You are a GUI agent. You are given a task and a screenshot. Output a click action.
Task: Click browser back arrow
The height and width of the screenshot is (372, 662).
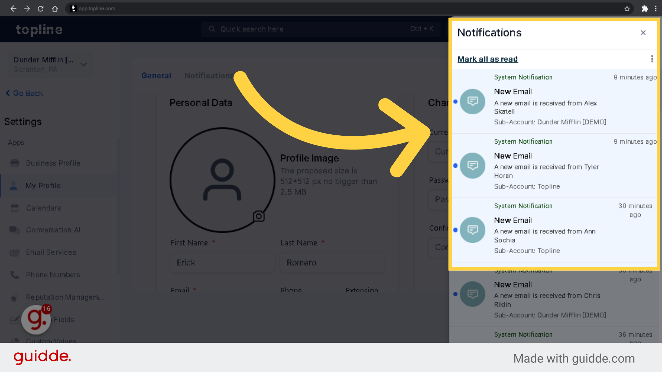pyautogui.click(x=13, y=9)
